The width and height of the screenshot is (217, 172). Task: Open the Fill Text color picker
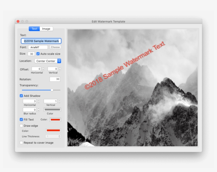pos(55,120)
